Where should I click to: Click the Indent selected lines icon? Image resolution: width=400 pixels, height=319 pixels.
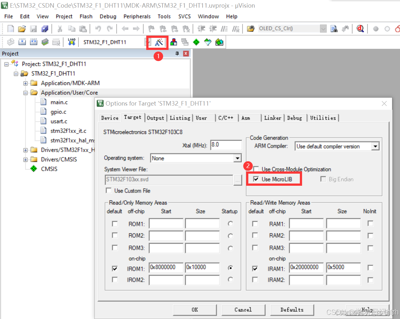point(201,29)
